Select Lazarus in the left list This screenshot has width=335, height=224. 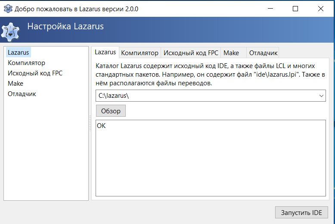tap(19, 53)
